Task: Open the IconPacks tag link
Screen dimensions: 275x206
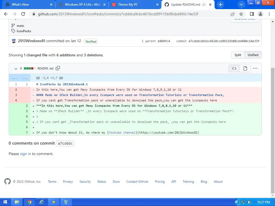Action: pyautogui.click(x=24, y=31)
